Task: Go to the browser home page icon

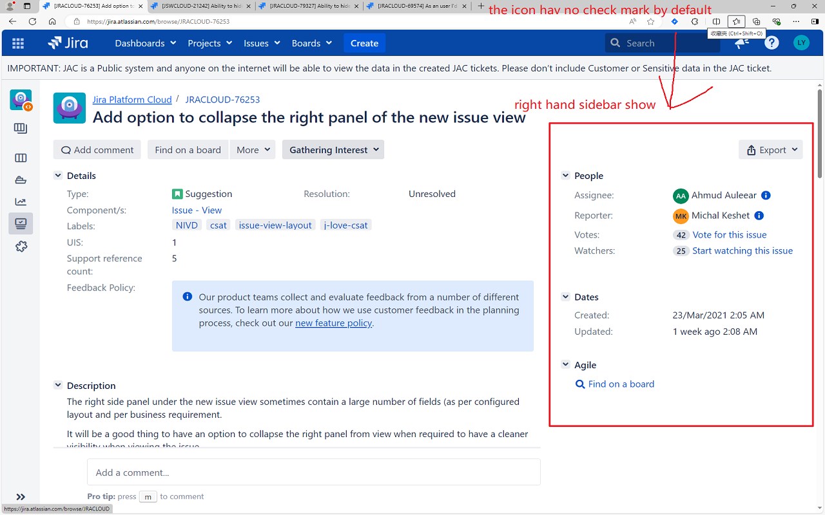Action: (x=52, y=21)
